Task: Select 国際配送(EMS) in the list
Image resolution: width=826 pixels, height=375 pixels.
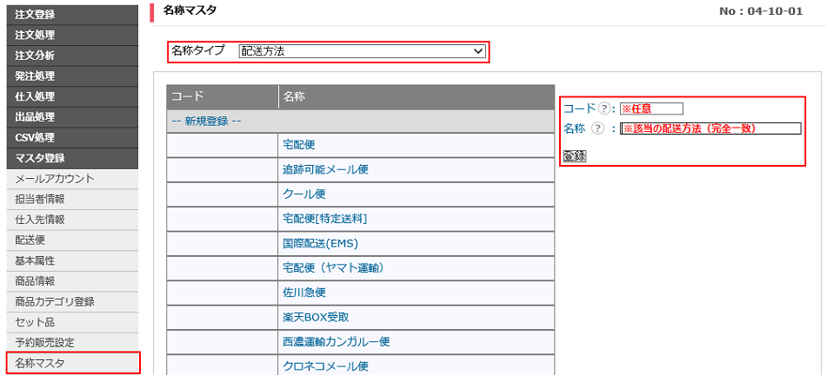Action: (320, 244)
